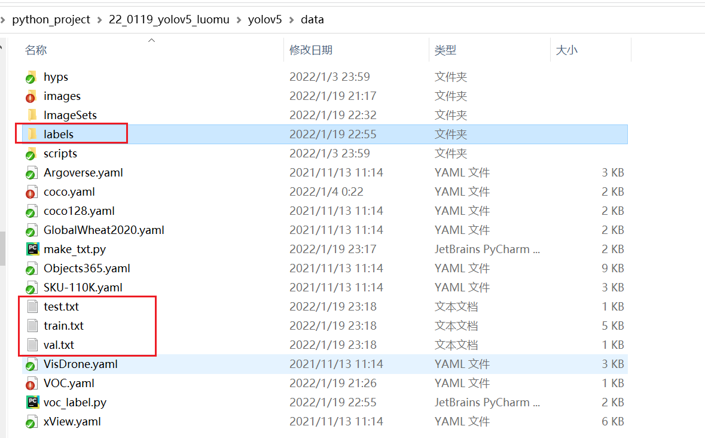Expand breadcrumb chevron after yolov5
This screenshot has height=438, width=705.
292,20
